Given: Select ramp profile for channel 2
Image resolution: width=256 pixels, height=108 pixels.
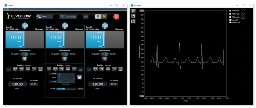Looking at the screenshot, I should (74, 69).
